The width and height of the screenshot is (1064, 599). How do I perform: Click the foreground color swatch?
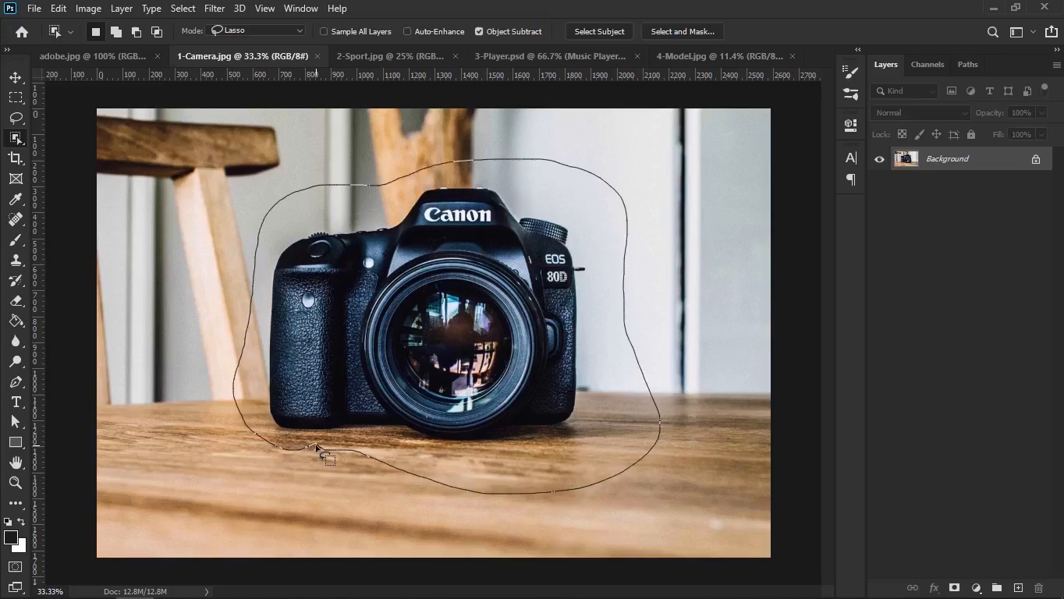[x=11, y=538]
